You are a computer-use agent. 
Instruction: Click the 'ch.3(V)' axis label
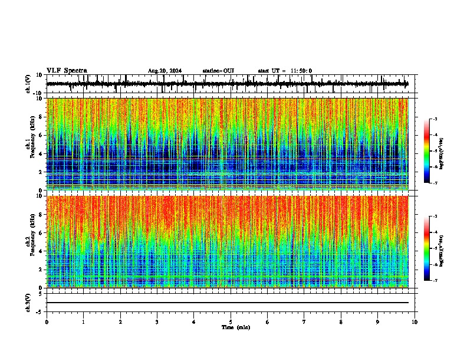[x=28, y=303]
